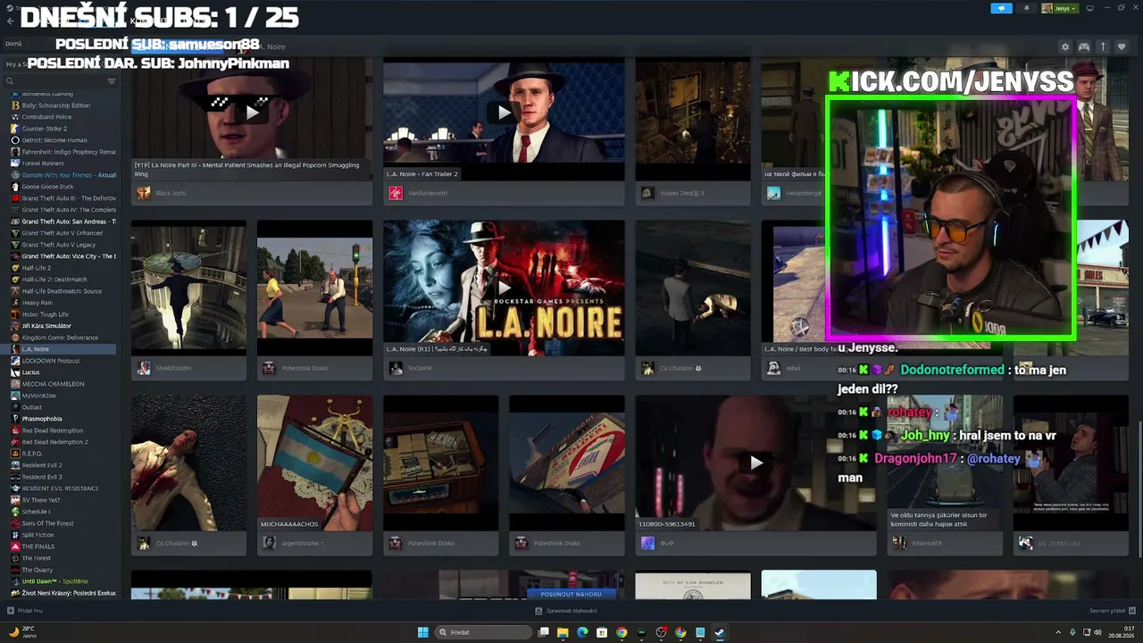Click the upload arrow icon in the game header

[1103, 46]
